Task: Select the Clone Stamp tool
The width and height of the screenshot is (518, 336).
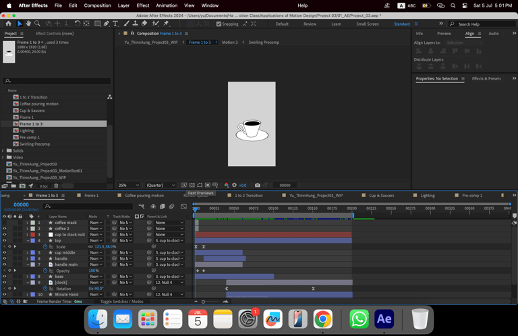Action: 135,24
